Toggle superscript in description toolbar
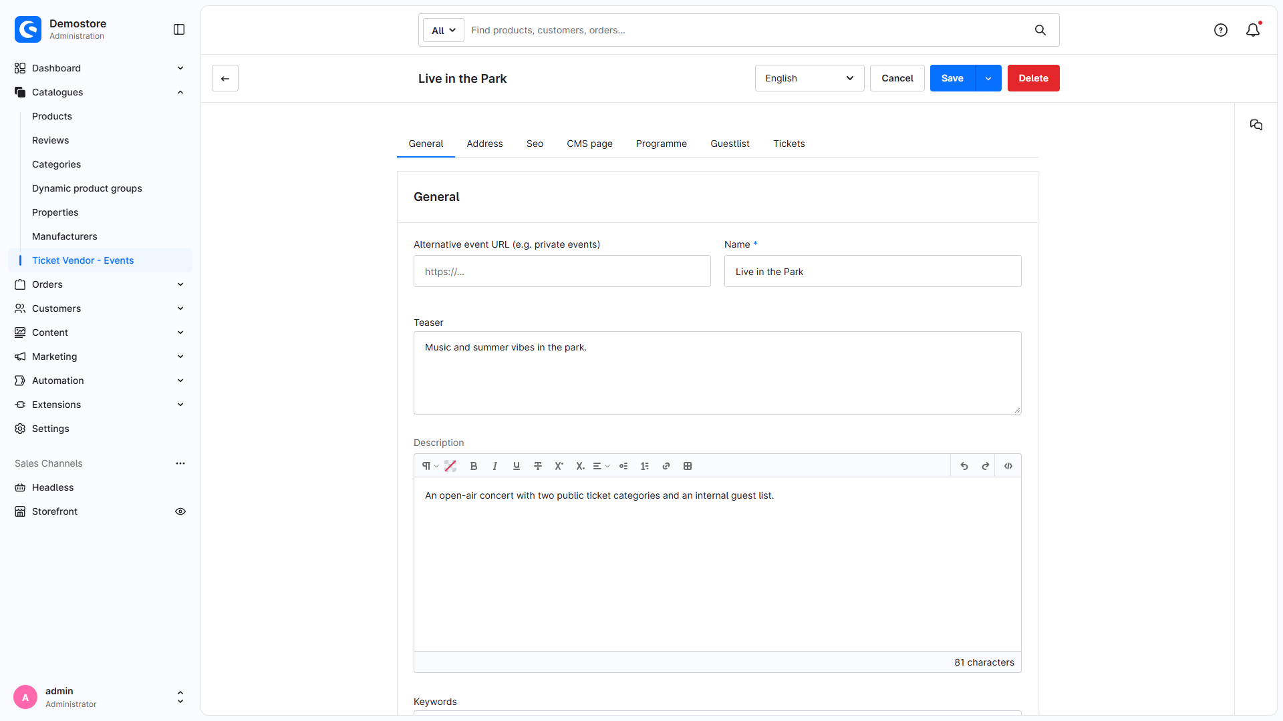The image size is (1283, 721). (559, 466)
